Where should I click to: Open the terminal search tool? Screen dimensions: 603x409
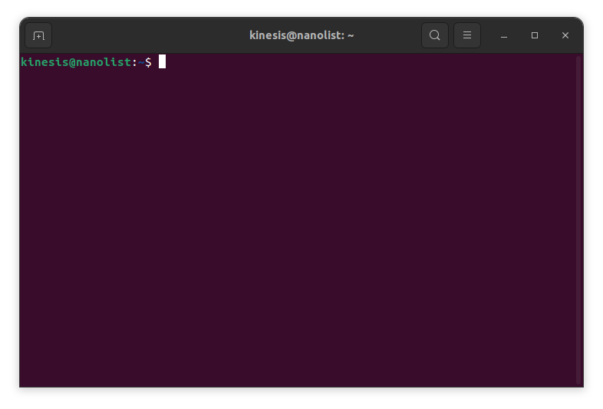point(434,35)
